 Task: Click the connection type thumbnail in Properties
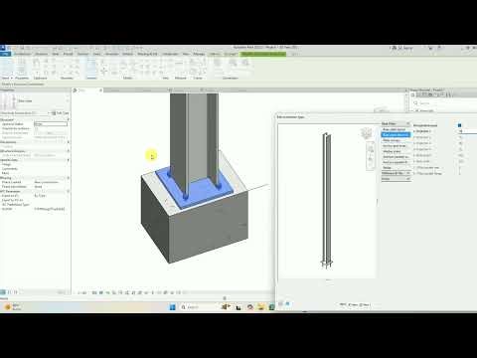click(x=8, y=101)
